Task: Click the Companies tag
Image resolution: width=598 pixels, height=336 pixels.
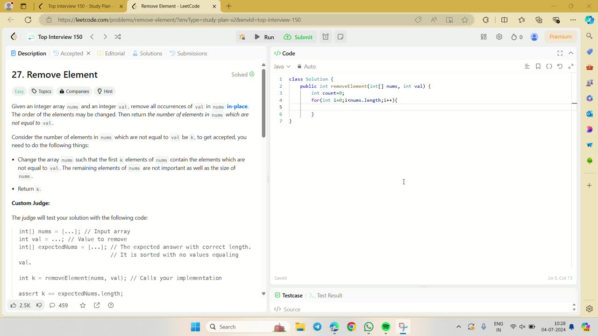Action: pos(74,91)
